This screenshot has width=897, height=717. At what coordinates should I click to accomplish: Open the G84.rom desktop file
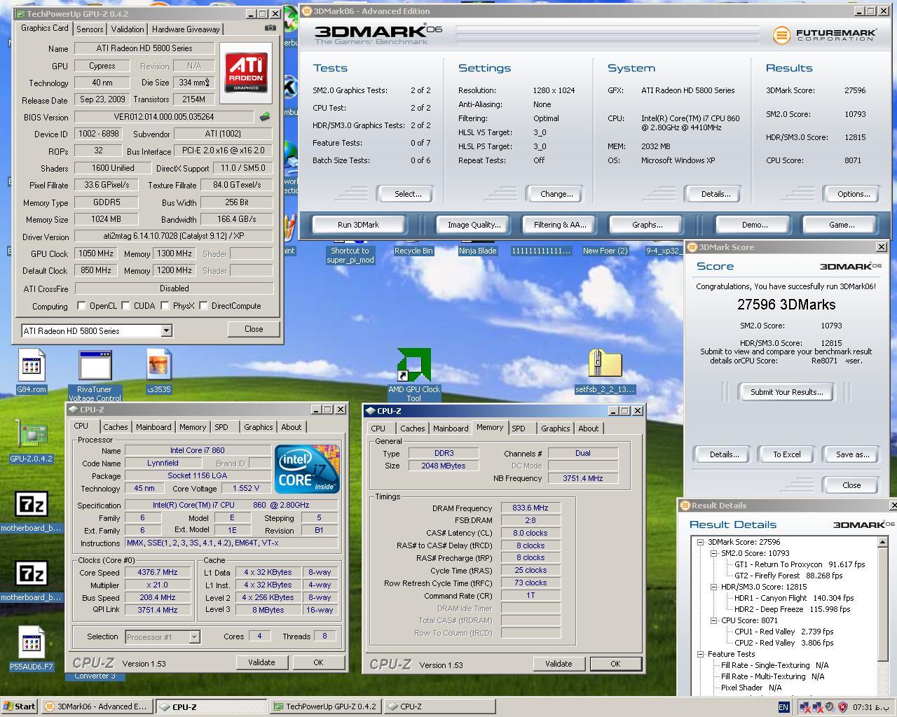tap(31, 373)
